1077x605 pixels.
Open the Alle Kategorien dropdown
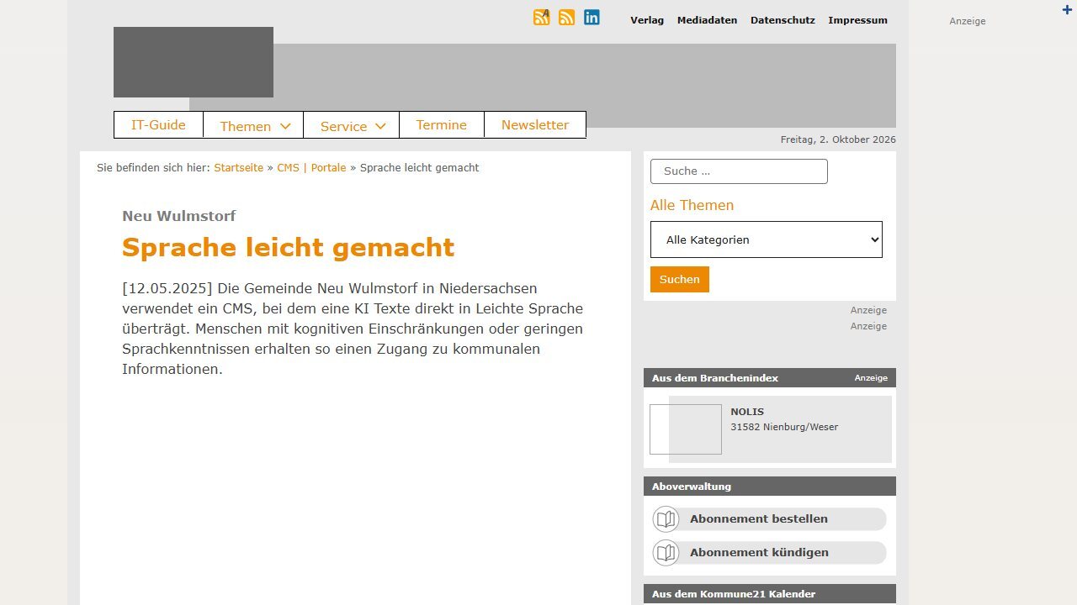click(x=767, y=239)
